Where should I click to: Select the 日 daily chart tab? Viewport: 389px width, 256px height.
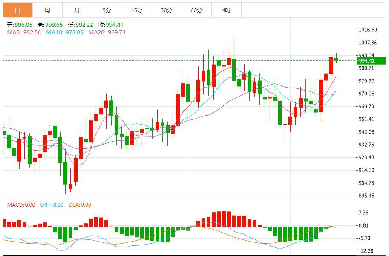(17, 10)
